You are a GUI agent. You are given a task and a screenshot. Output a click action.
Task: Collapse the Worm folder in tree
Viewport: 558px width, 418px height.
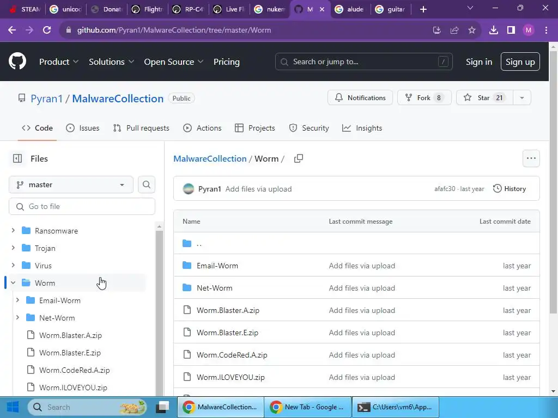point(13,282)
